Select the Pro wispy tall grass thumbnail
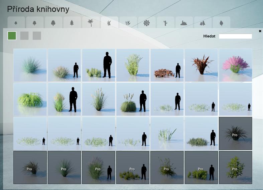Screen dimensions: 263x190 pyautogui.click(x=167, y=167)
